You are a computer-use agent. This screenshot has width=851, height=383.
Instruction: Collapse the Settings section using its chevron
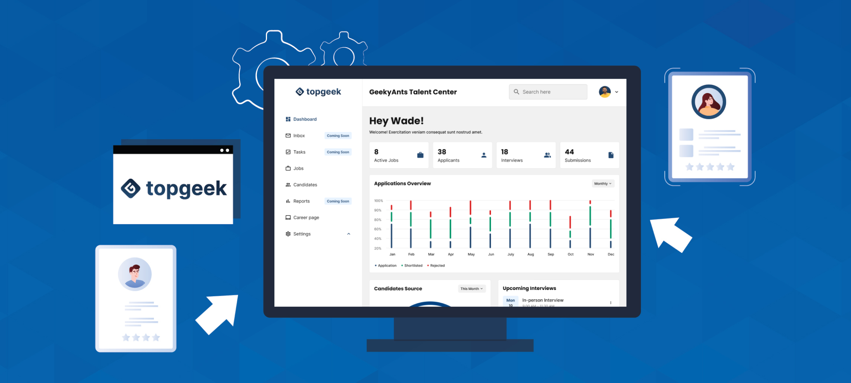[348, 234]
